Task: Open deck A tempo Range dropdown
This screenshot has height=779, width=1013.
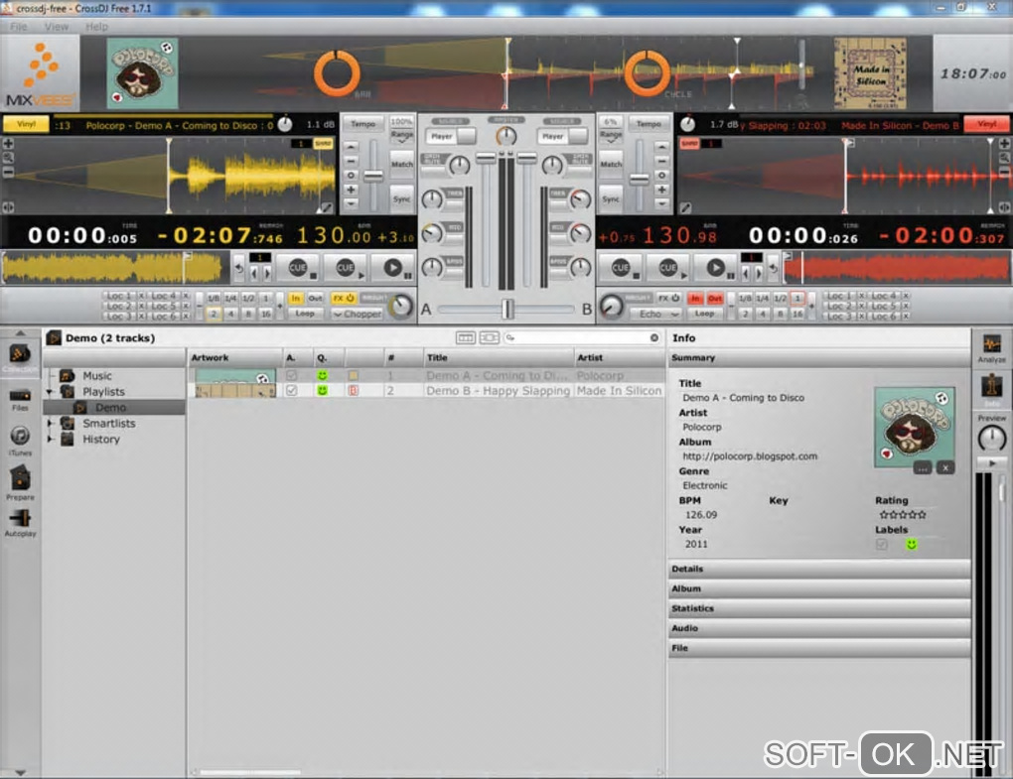Action: [x=402, y=137]
